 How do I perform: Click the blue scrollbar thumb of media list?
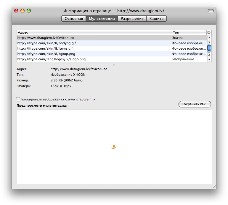(x=209, y=48)
